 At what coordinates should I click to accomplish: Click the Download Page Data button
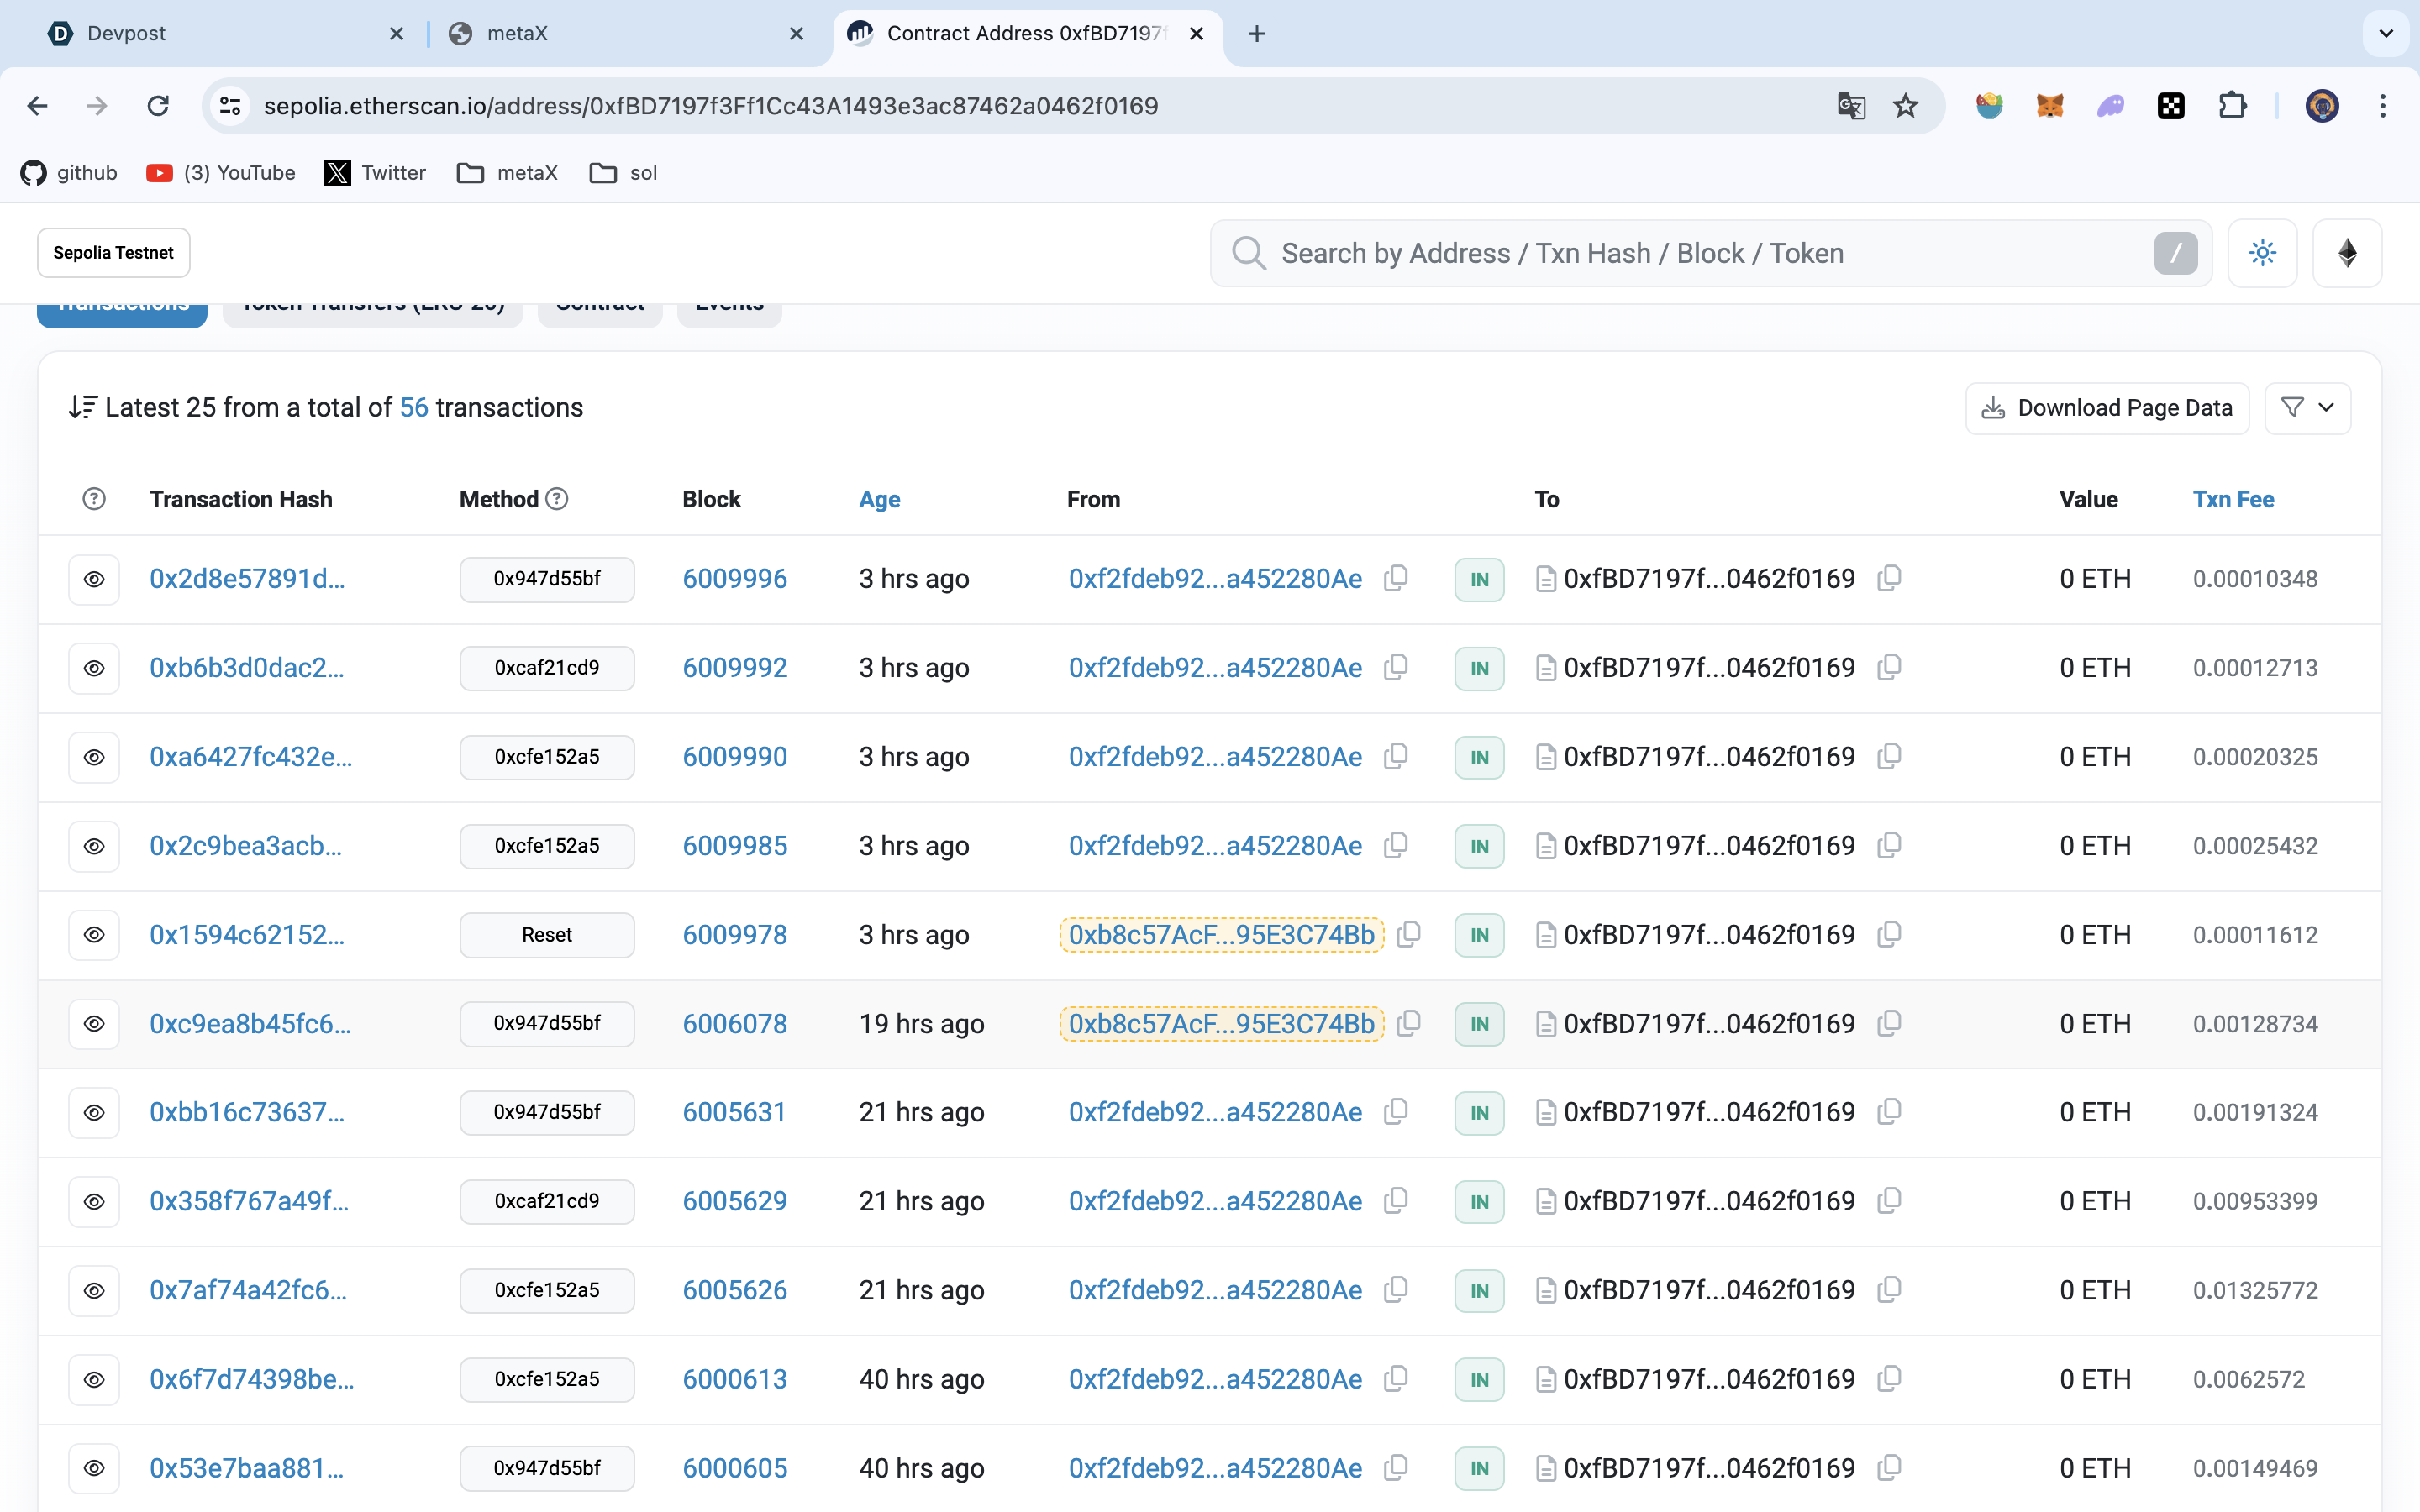pyautogui.click(x=2107, y=408)
